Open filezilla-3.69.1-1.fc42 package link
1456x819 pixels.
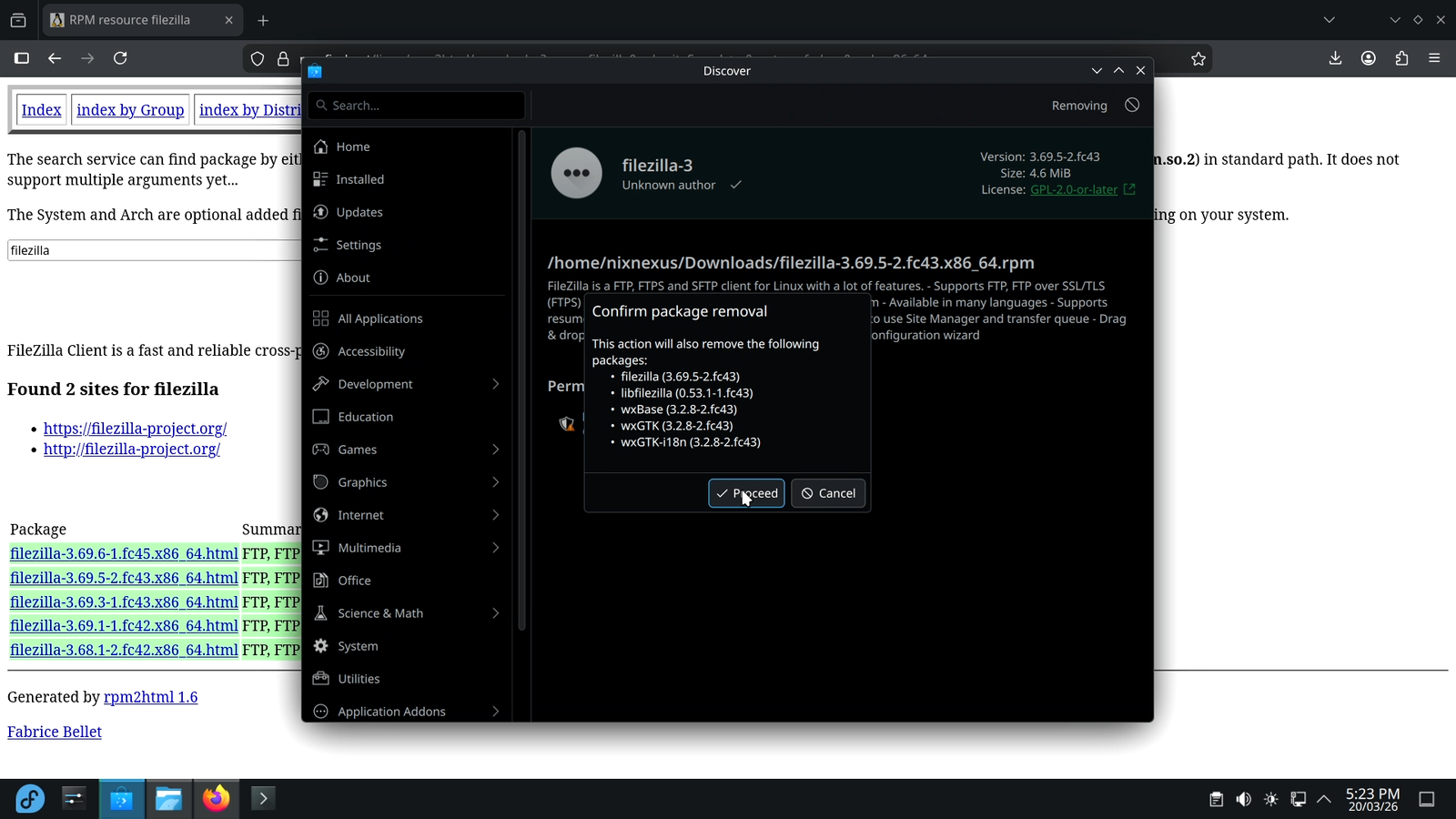(x=124, y=626)
